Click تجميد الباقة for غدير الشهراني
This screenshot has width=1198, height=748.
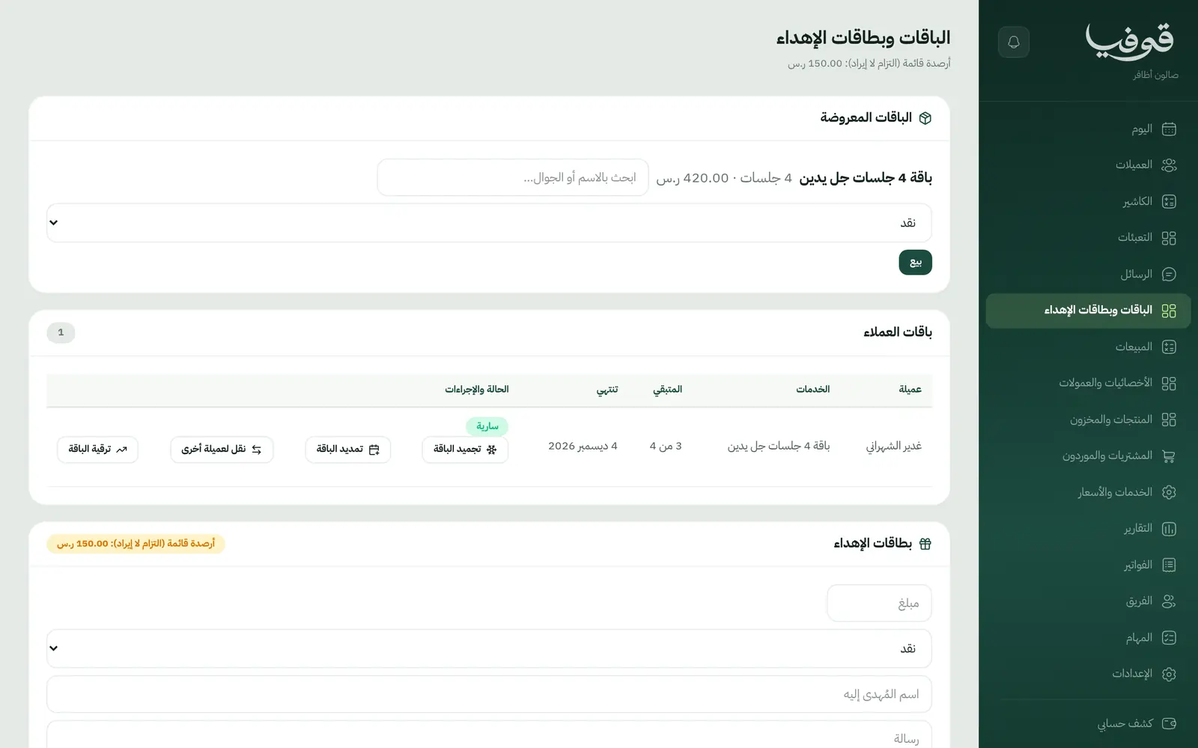click(465, 450)
